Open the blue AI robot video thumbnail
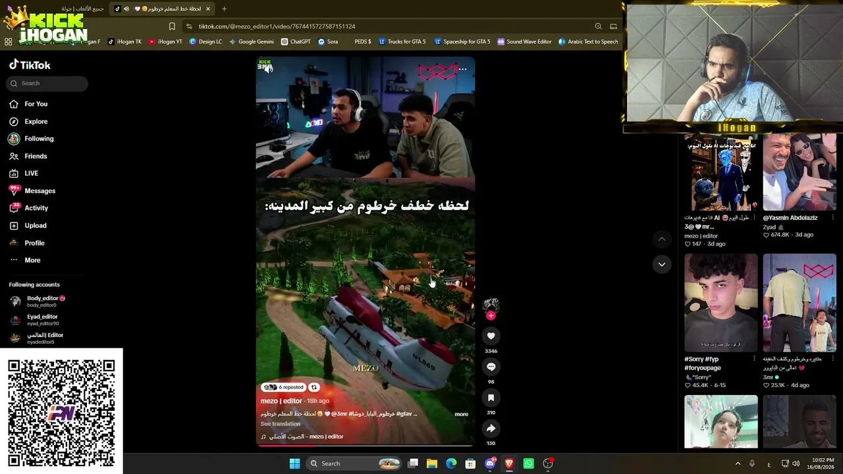 click(x=721, y=173)
